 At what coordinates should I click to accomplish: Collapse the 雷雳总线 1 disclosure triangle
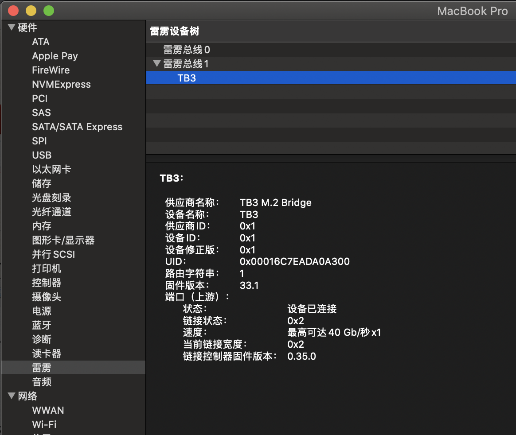coord(157,63)
